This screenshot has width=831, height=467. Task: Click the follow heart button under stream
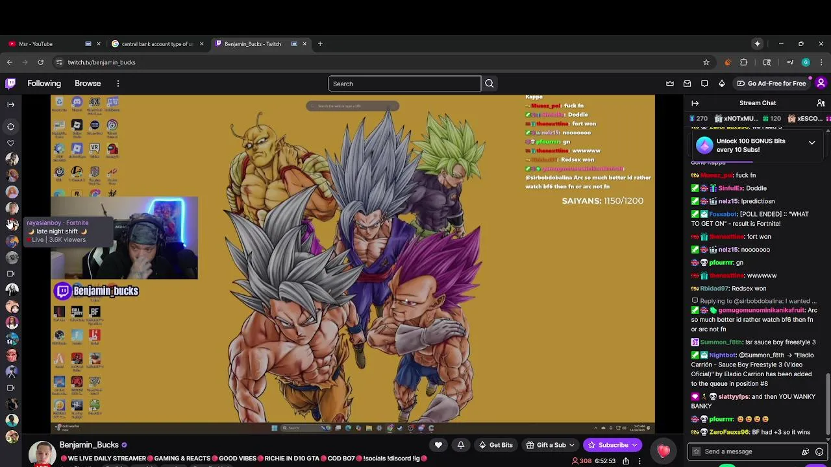point(438,445)
